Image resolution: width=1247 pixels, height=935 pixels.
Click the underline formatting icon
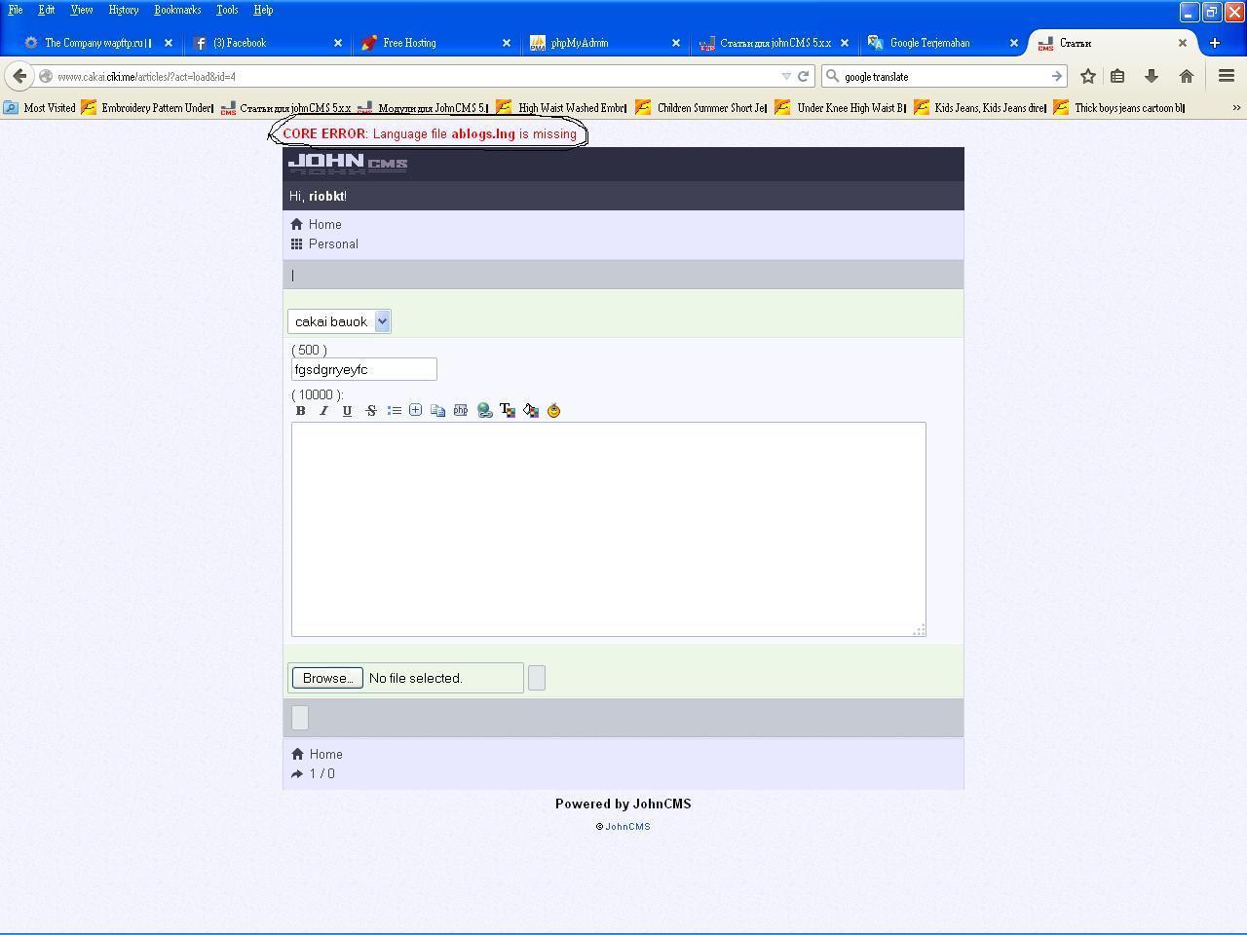347,411
